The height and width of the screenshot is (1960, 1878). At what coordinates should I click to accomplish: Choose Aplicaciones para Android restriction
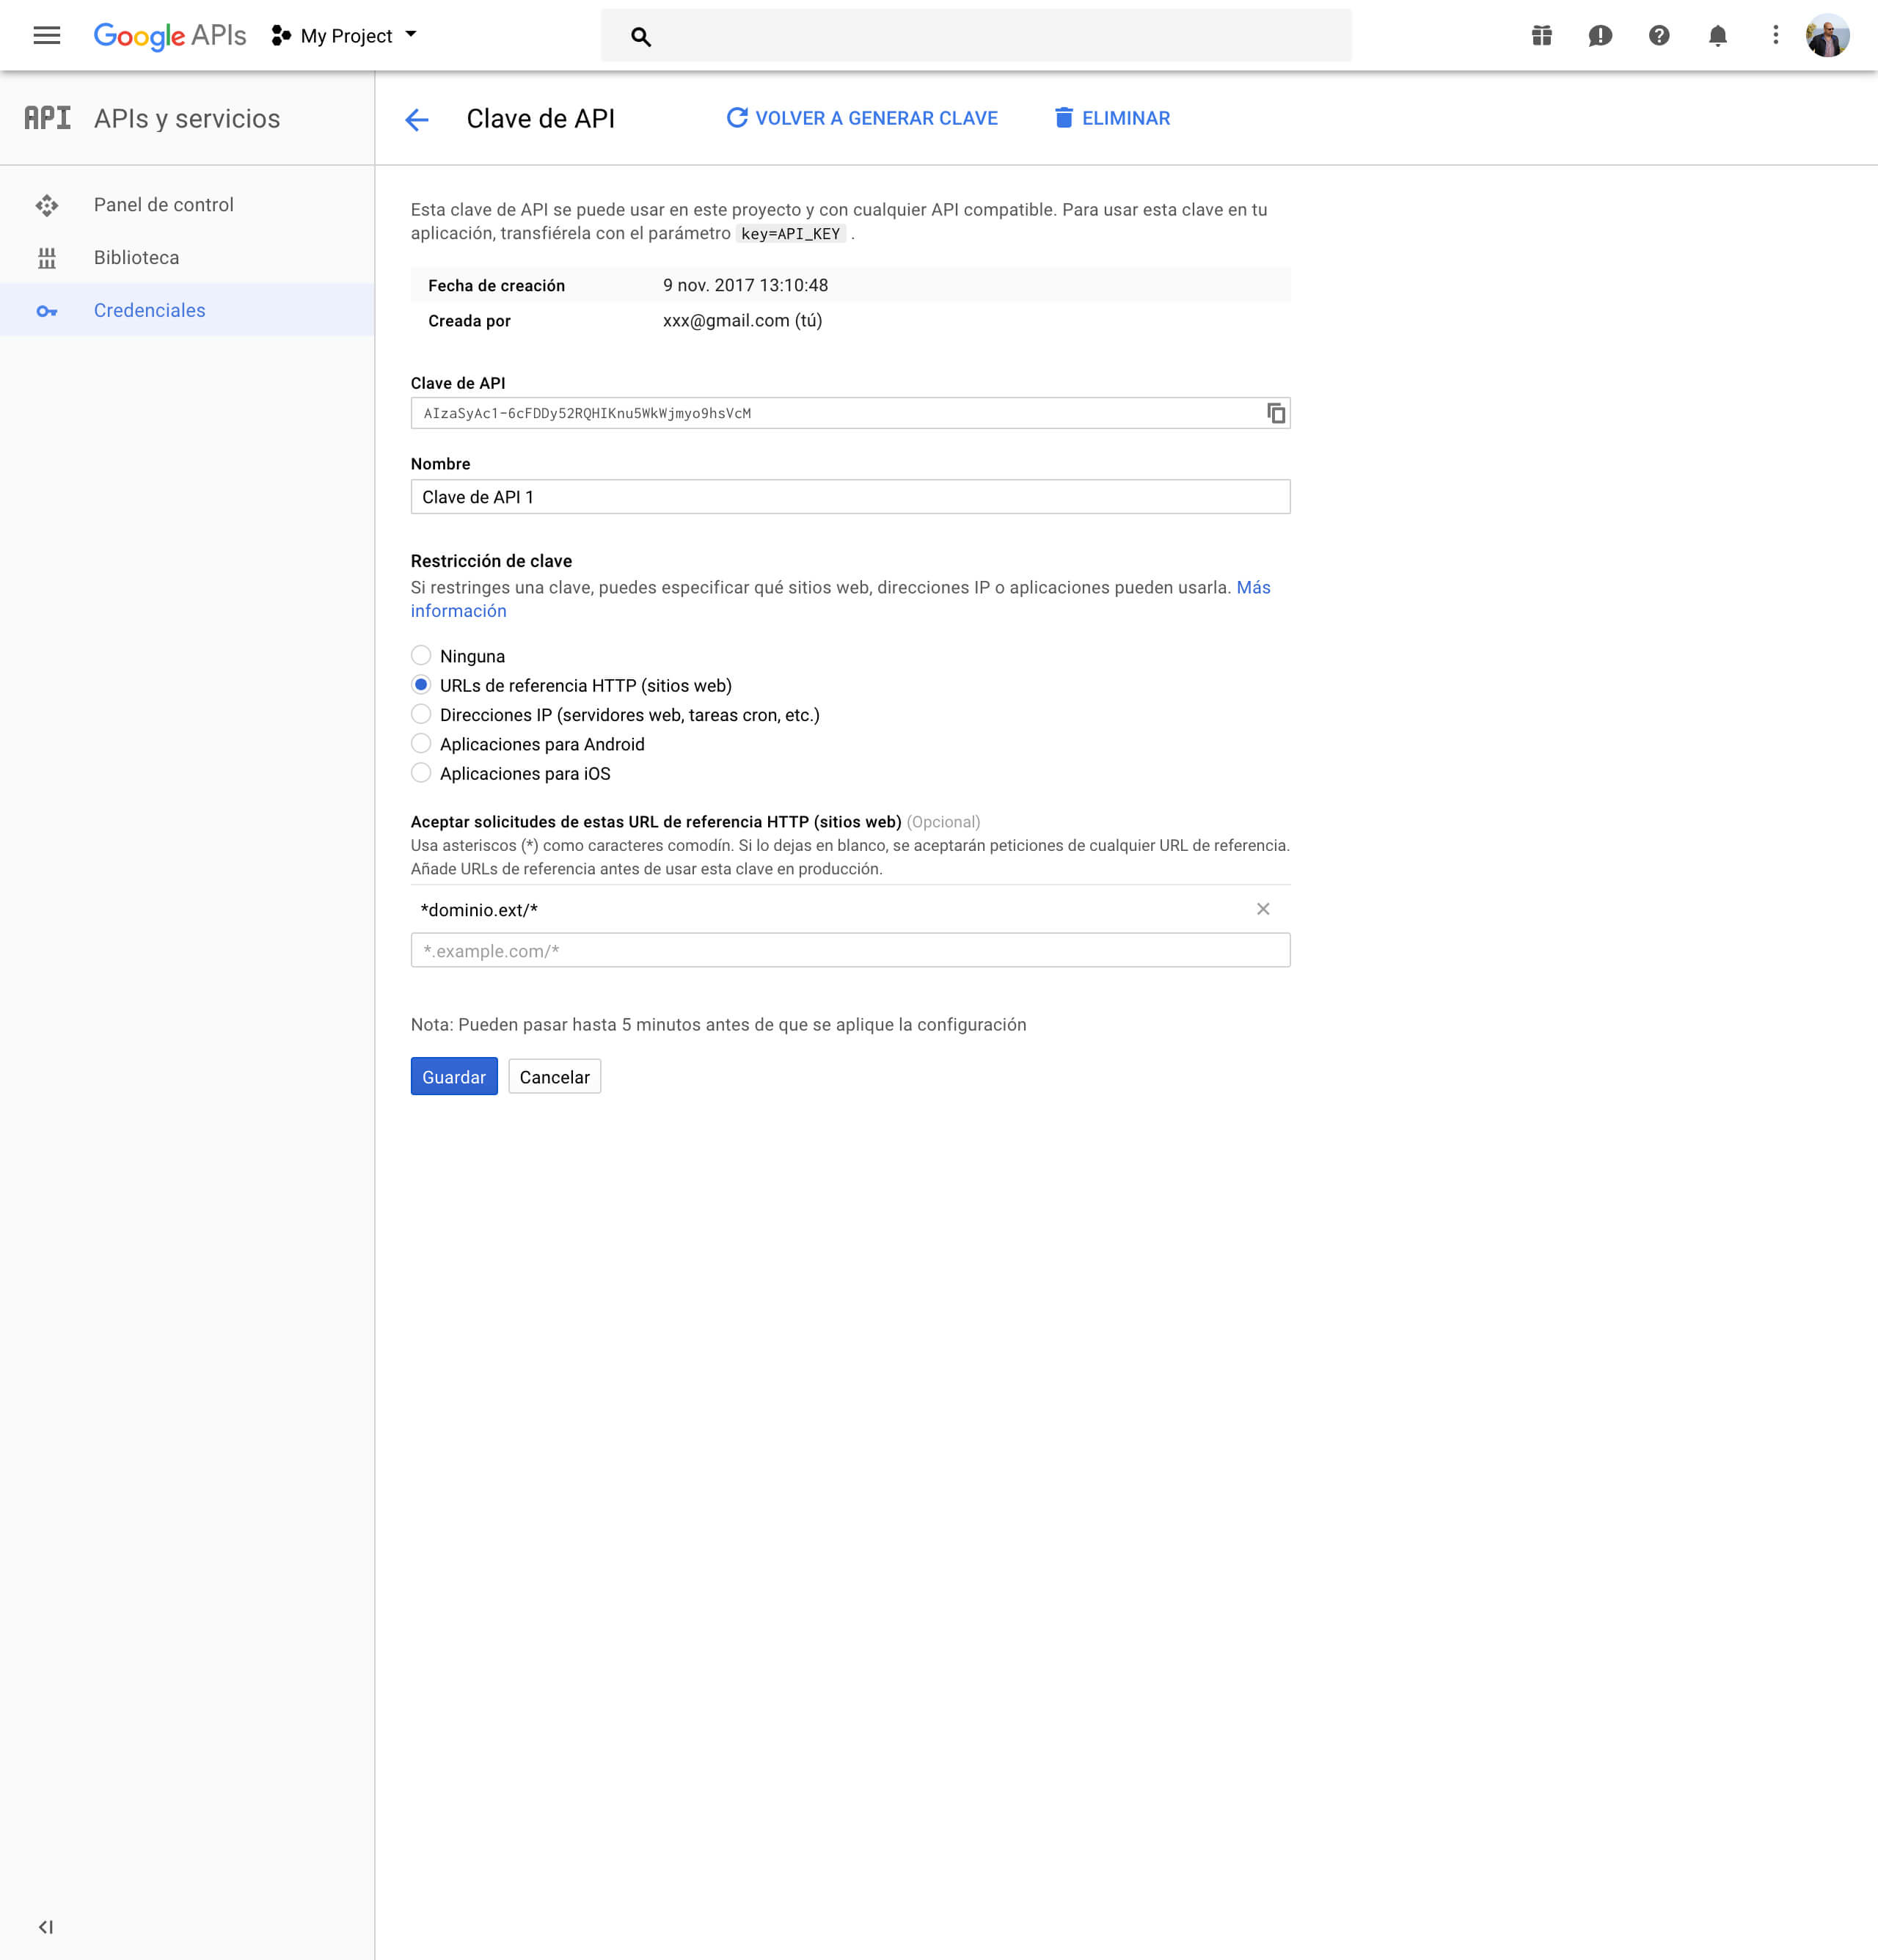pyautogui.click(x=421, y=744)
